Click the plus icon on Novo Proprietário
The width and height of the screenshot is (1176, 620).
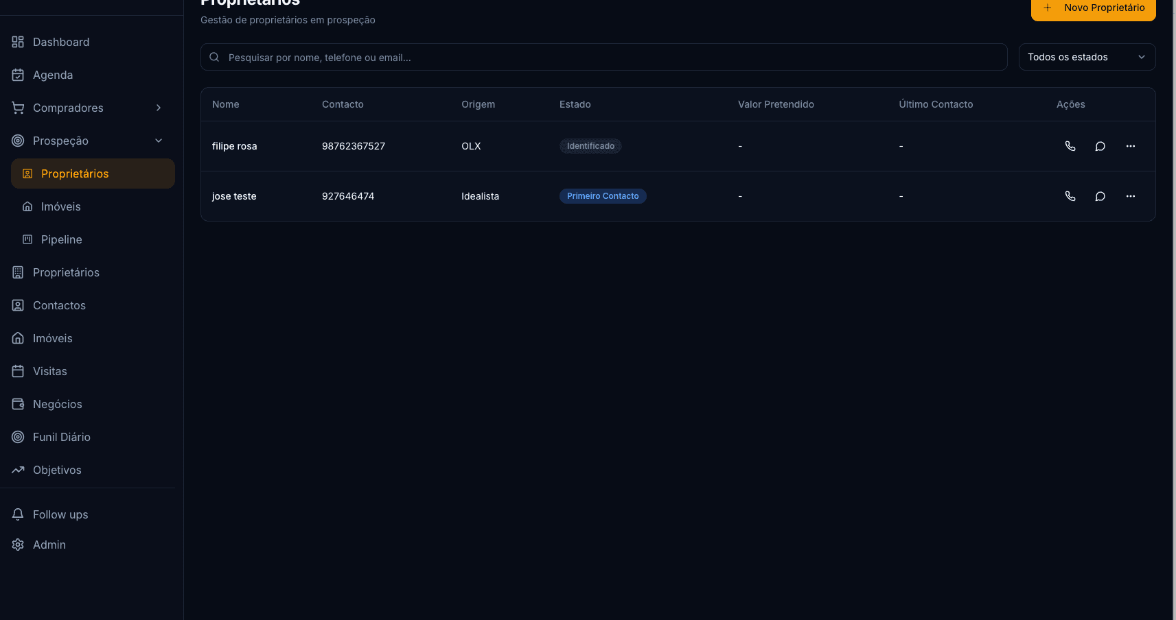[1048, 8]
